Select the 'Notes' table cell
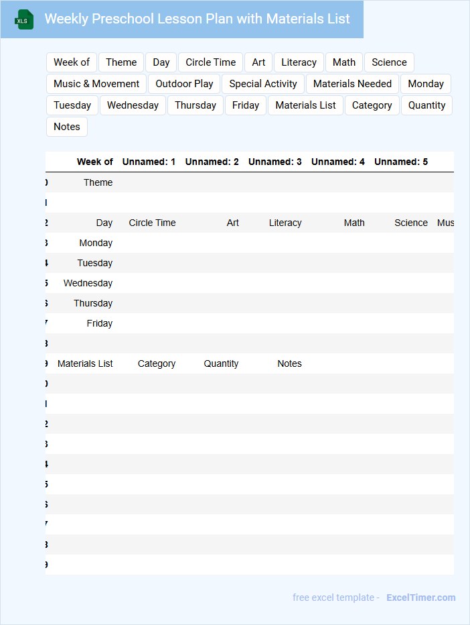470x625 pixels. click(289, 363)
